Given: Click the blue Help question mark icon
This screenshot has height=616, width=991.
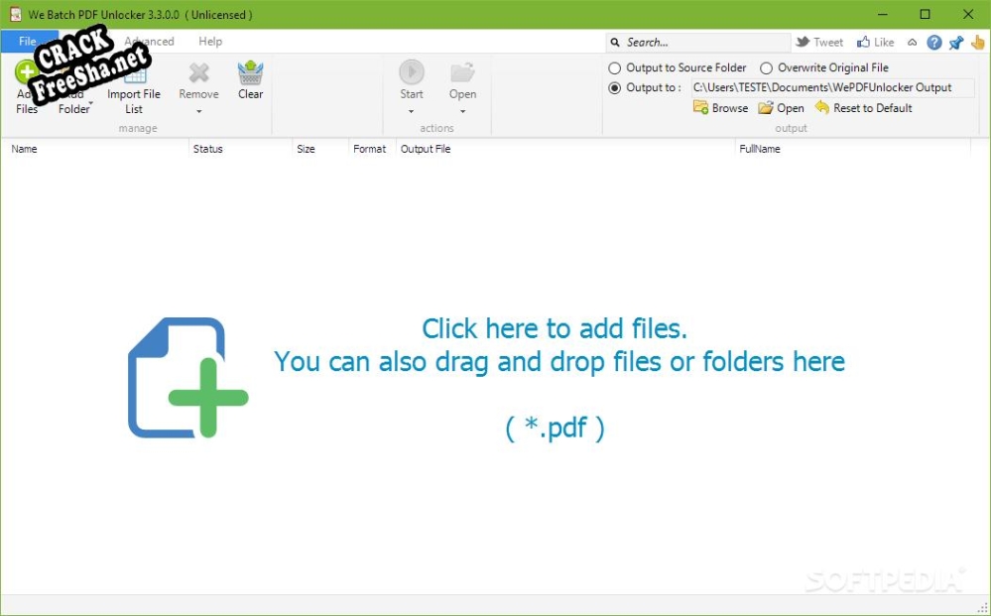Looking at the screenshot, I should point(934,43).
